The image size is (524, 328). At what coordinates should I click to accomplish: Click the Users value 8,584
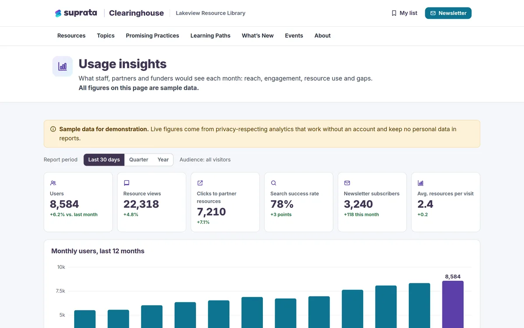click(65, 204)
